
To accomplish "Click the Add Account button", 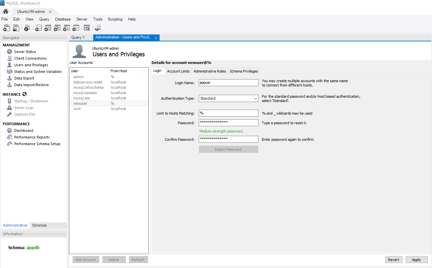I will coord(86,260).
